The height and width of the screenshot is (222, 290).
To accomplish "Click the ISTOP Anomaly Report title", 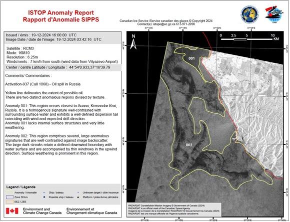I will [61, 13].
